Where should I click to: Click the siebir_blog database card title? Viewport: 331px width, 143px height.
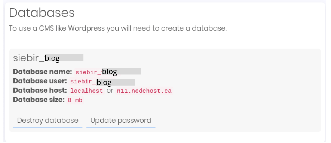(x=48, y=58)
